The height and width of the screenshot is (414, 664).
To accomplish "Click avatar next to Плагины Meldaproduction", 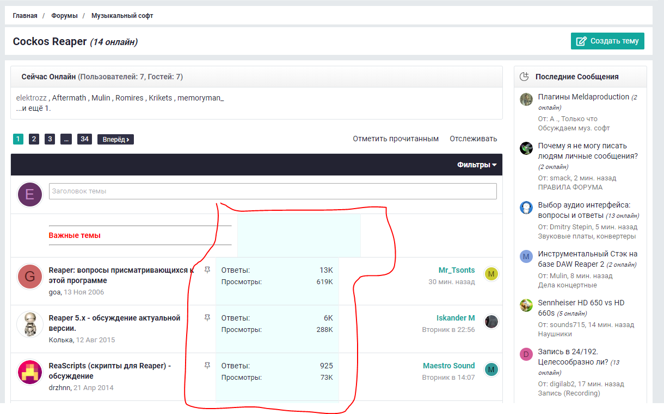I will [526, 99].
